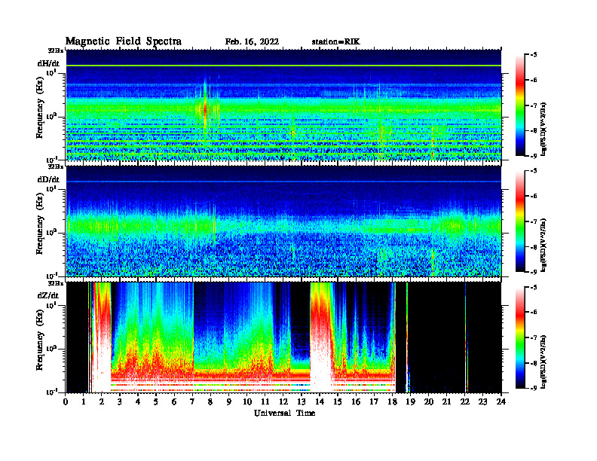The height and width of the screenshot is (461, 597).
Task: Click the hour 23 tick label
Action: point(482,402)
